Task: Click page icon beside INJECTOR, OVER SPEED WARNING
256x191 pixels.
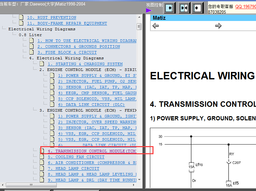Action: click(x=52, y=122)
